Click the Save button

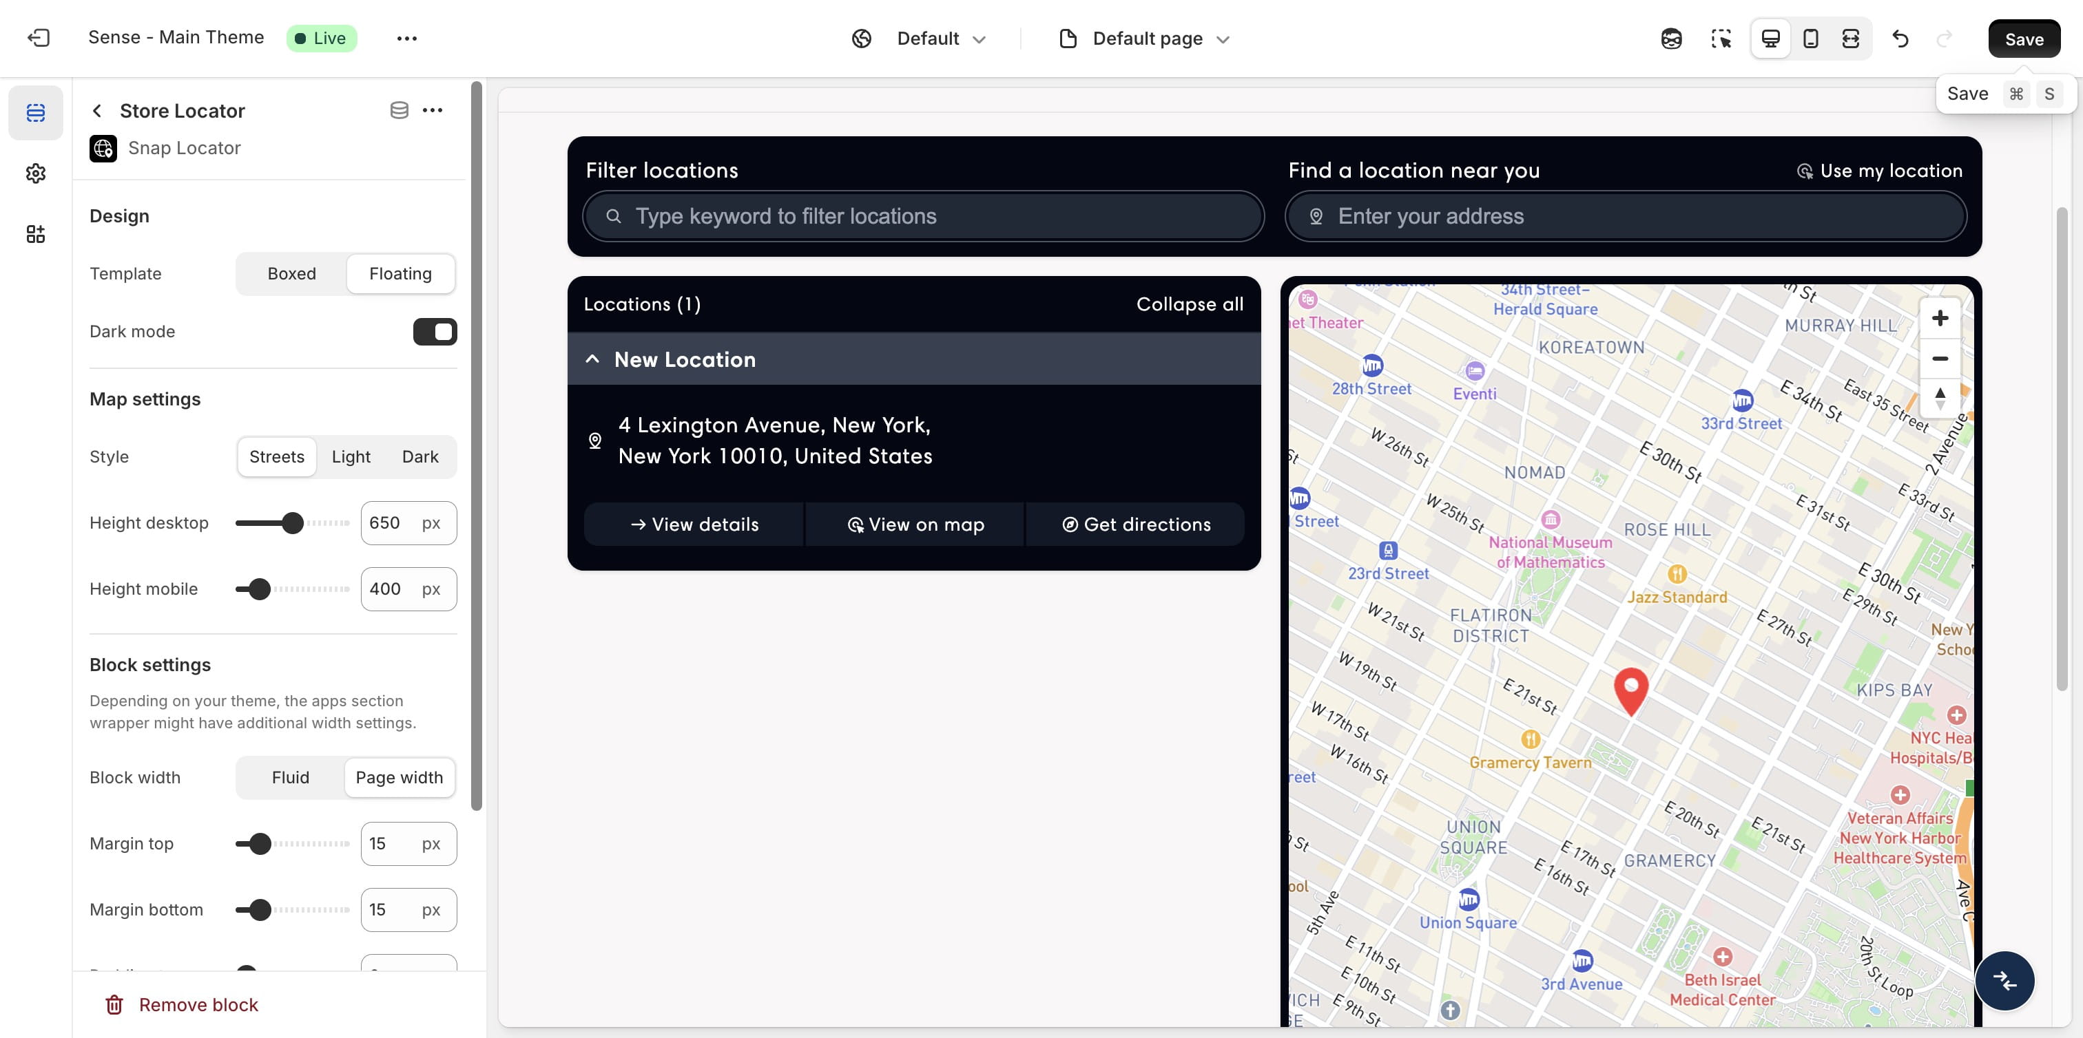click(2024, 39)
